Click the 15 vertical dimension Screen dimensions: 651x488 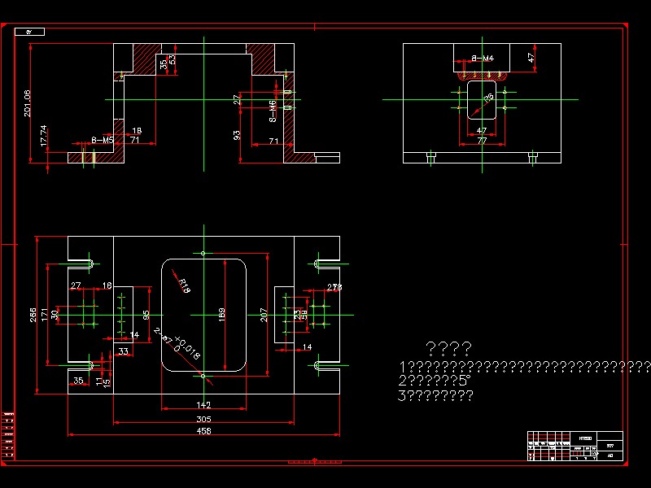[x=107, y=383]
